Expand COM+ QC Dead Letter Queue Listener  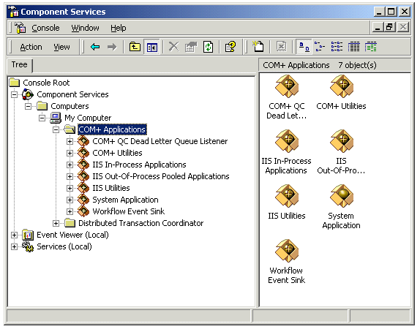pyautogui.click(x=70, y=141)
